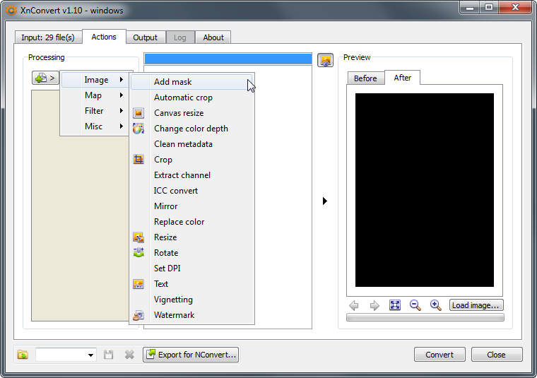Click the Export for NConvert button
The height and width of the screenshot is (378, 537).
click(191, 355)
